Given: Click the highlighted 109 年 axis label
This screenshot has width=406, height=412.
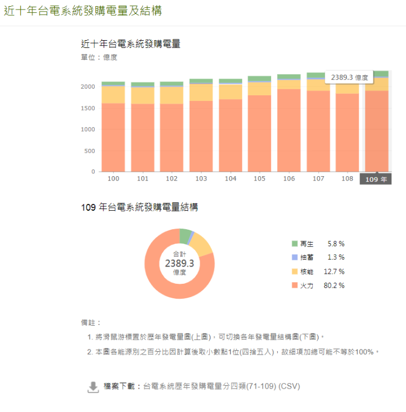Looking at the screenshot, I should click(x=376, y=180).
